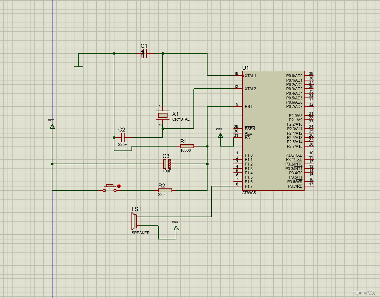Screen dimensions: 380x298
Task: Click the XTAL2 pin label
Action: [x=250, y=89]
